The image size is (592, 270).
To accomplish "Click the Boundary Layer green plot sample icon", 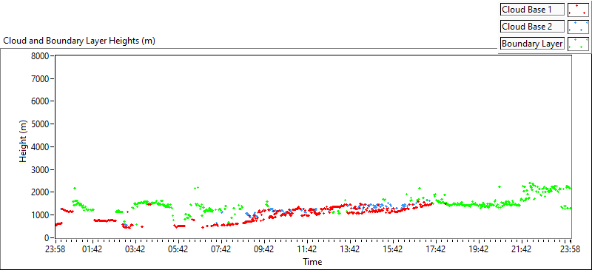I will tap(578, 44).
